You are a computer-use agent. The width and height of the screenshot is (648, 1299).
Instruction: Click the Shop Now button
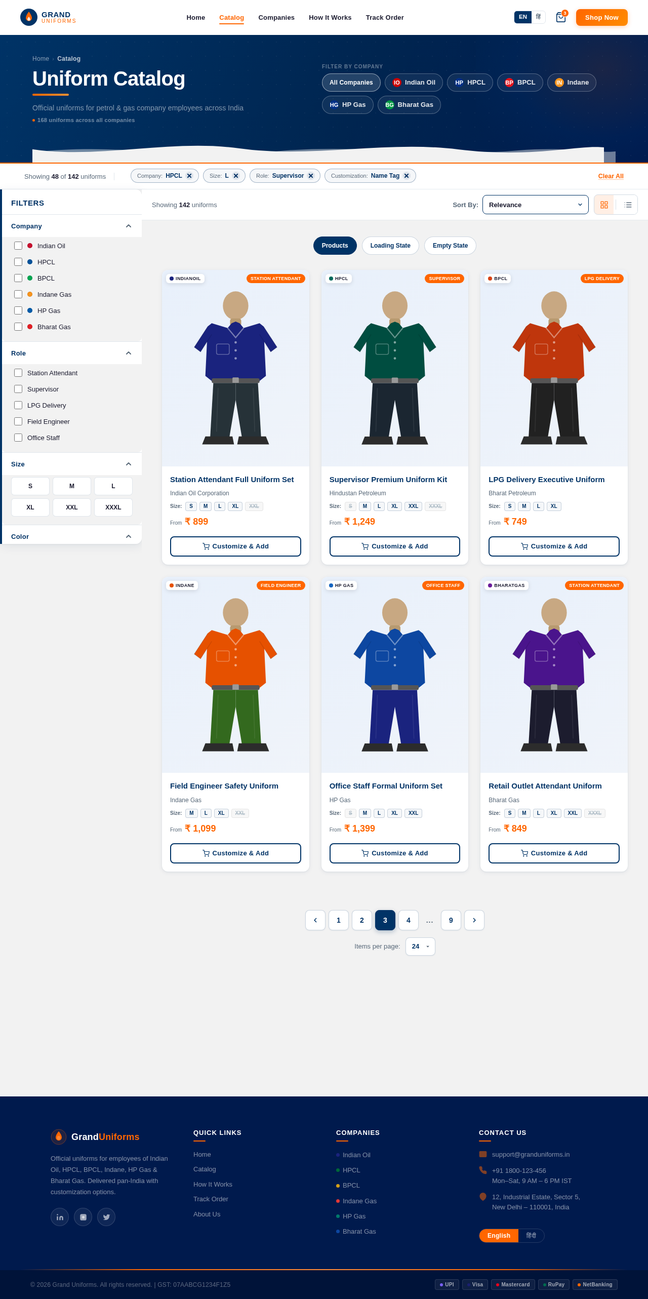click(x=601, y=17)
